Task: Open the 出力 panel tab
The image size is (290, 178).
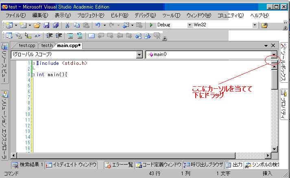Action: click(234, 165)
